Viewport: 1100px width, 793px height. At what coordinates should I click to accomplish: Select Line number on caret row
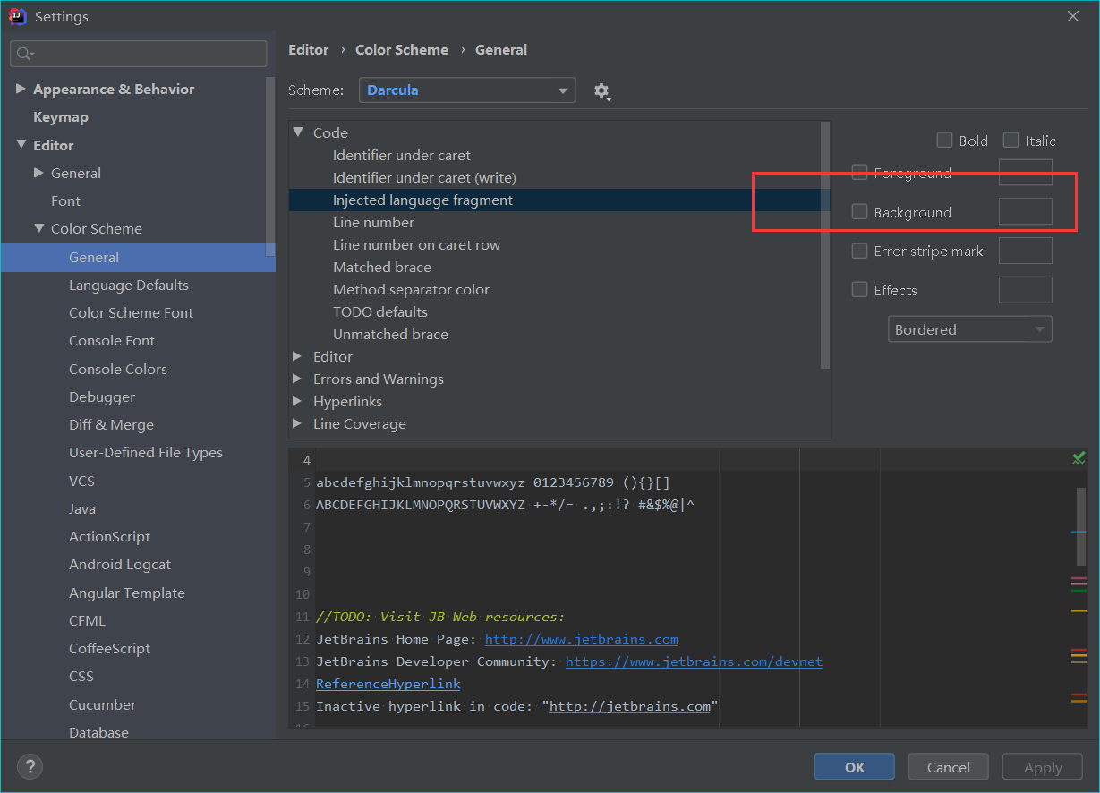[416, 245]
